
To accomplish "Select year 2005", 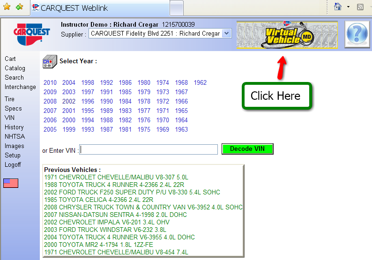I will [x=50, y=129].
